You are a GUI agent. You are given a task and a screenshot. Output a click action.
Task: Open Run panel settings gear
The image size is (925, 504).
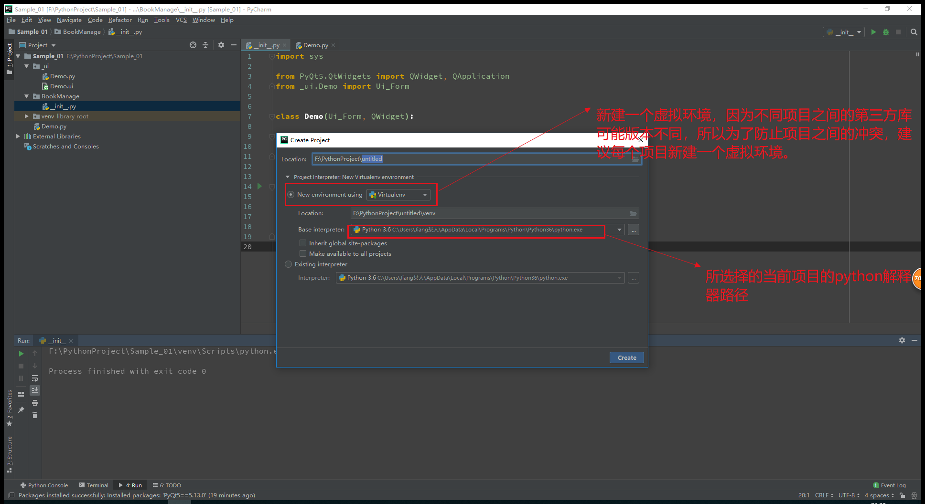[902, 340]
